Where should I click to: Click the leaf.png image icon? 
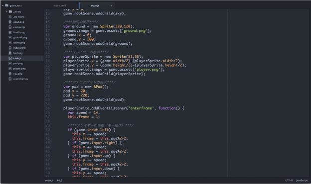point(10,53)
